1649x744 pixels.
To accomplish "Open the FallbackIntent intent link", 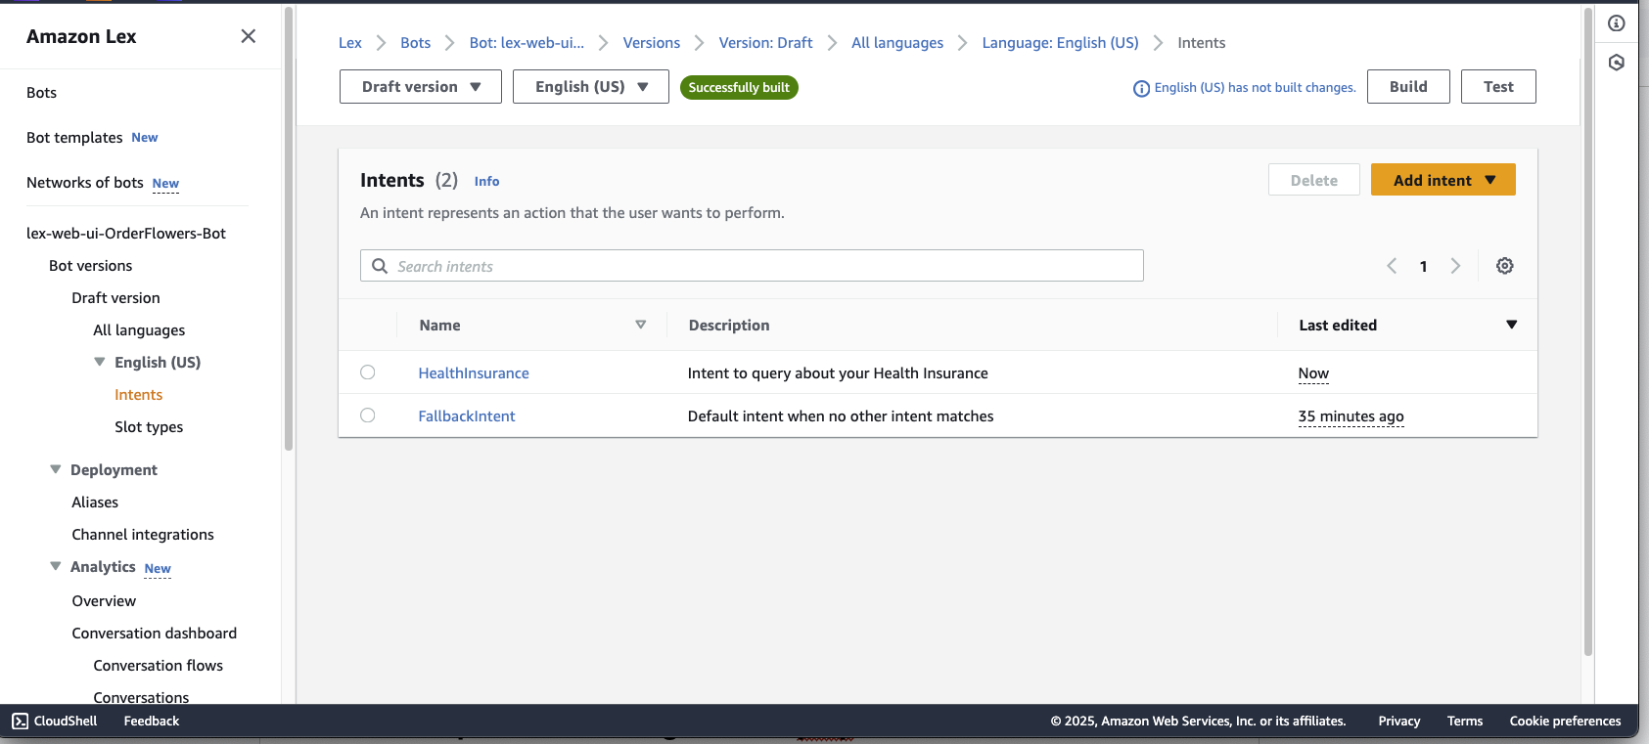I will [467, 416].
